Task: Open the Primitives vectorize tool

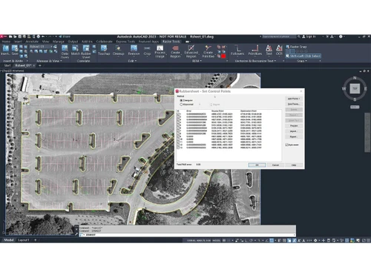Action: pos(255,50)
